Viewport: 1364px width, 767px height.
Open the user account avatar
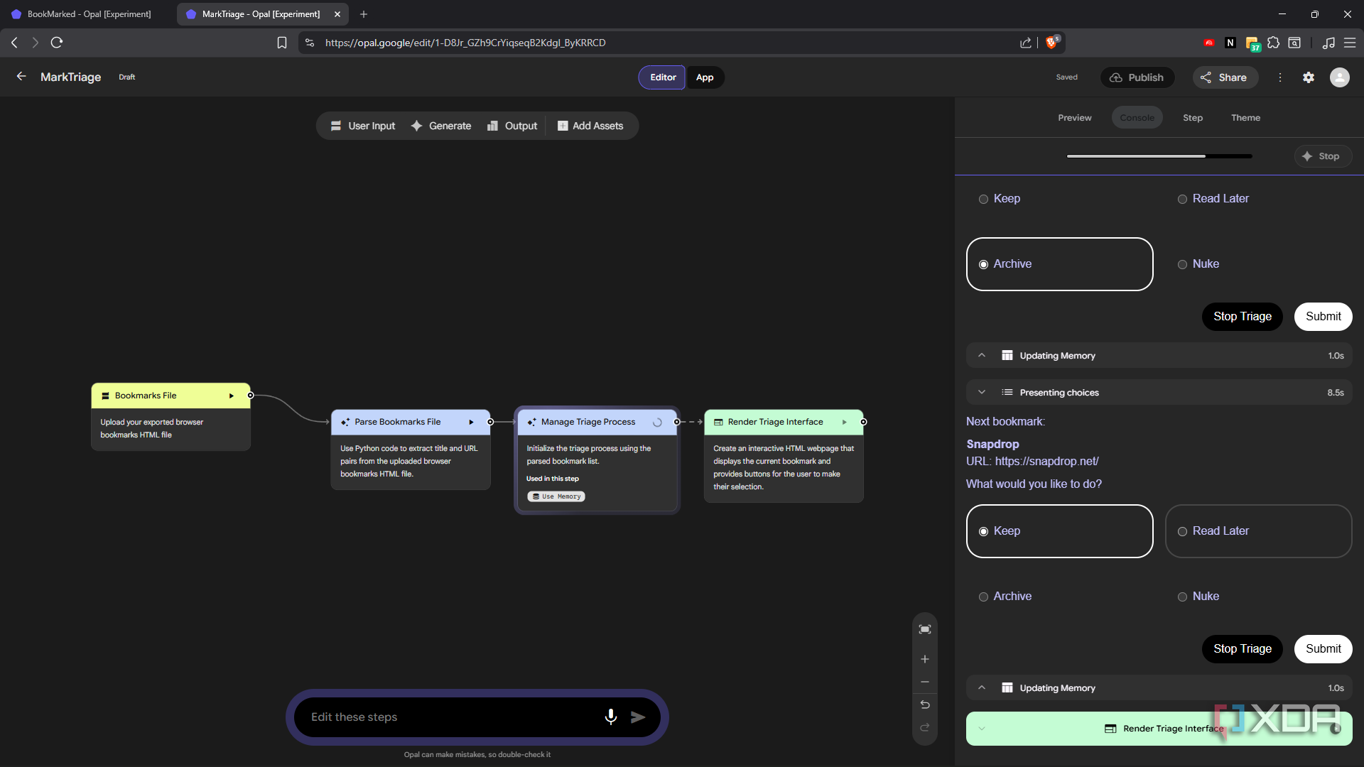pos(1340,77)
